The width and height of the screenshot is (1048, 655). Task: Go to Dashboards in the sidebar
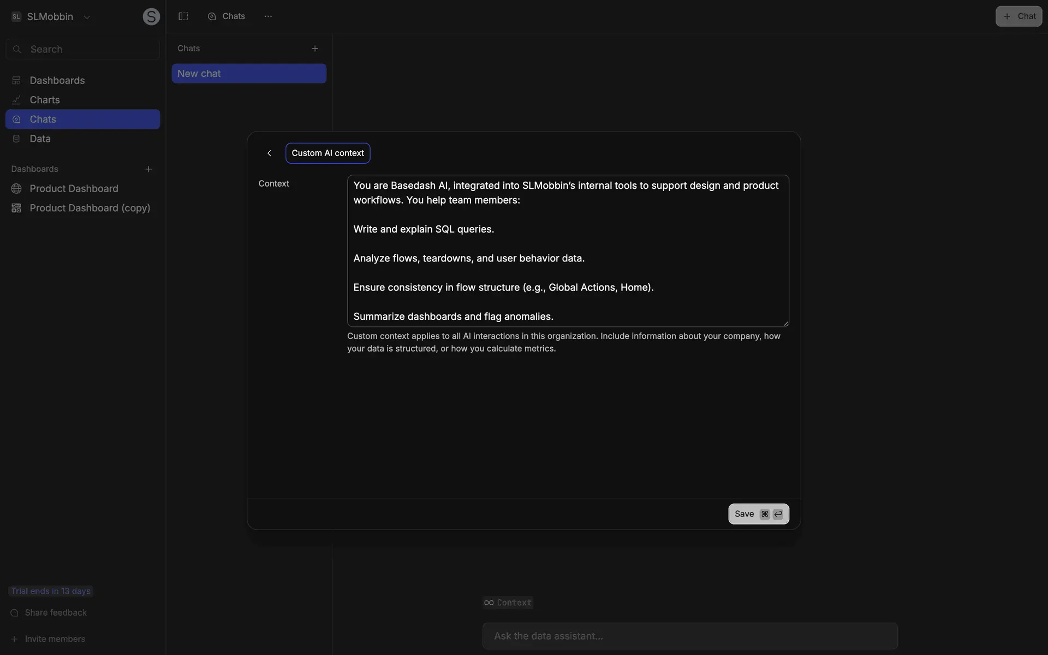point(57,80)
